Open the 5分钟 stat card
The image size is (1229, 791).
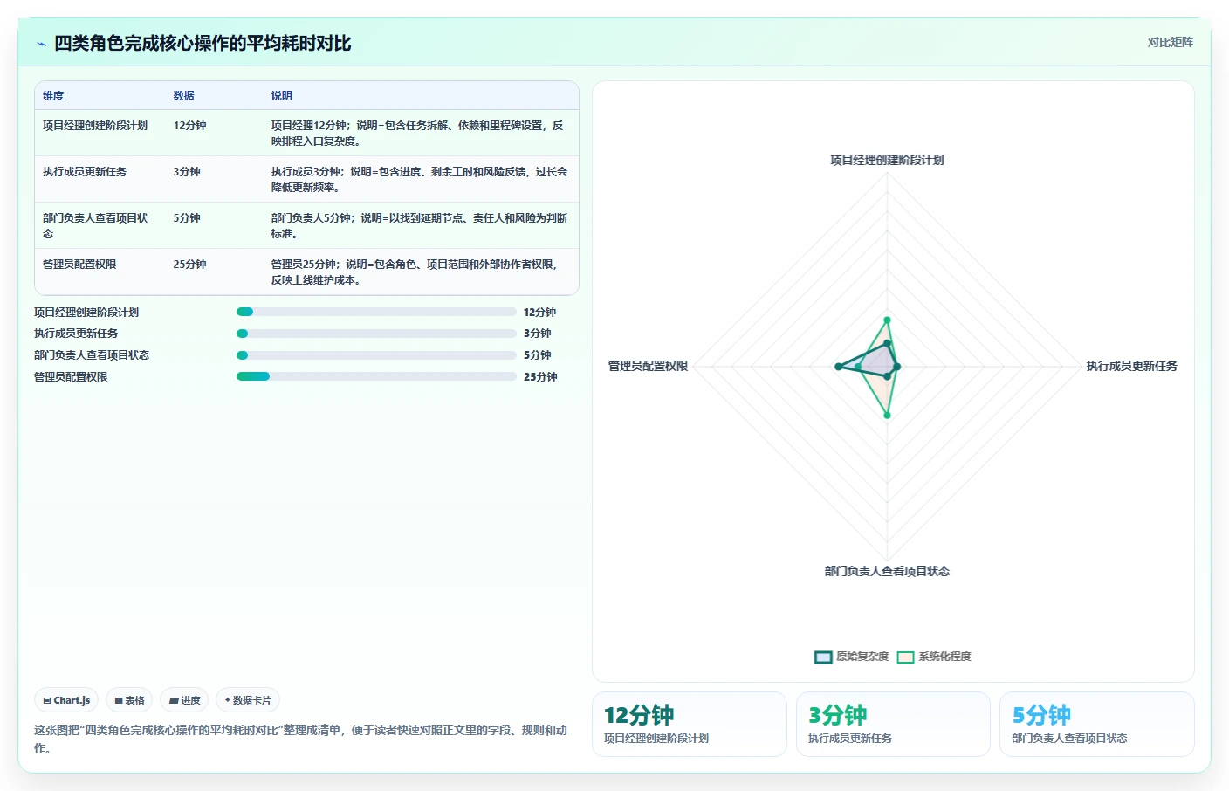pos(1097,724)
